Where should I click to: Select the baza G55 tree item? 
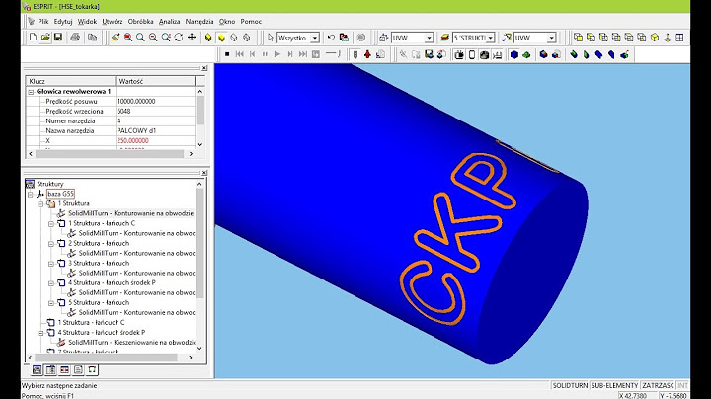tap(60, 194)
